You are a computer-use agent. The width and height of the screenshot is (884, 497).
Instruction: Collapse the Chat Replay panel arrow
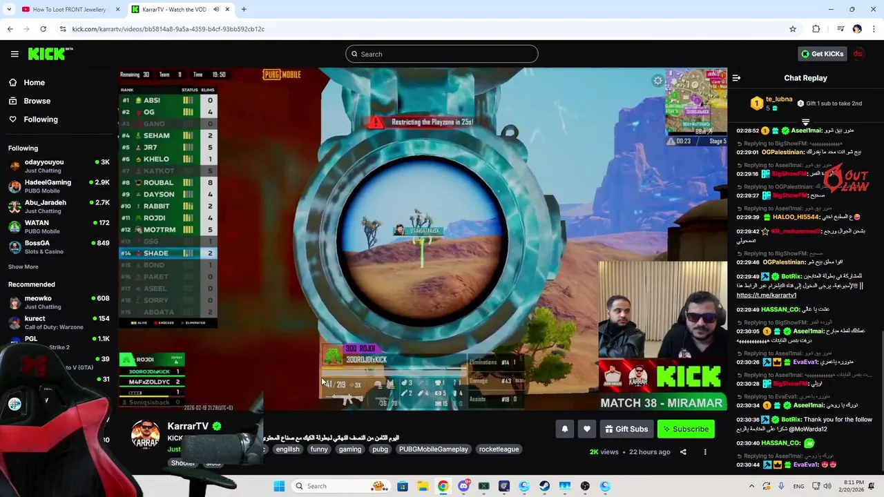tap(736, 78)
